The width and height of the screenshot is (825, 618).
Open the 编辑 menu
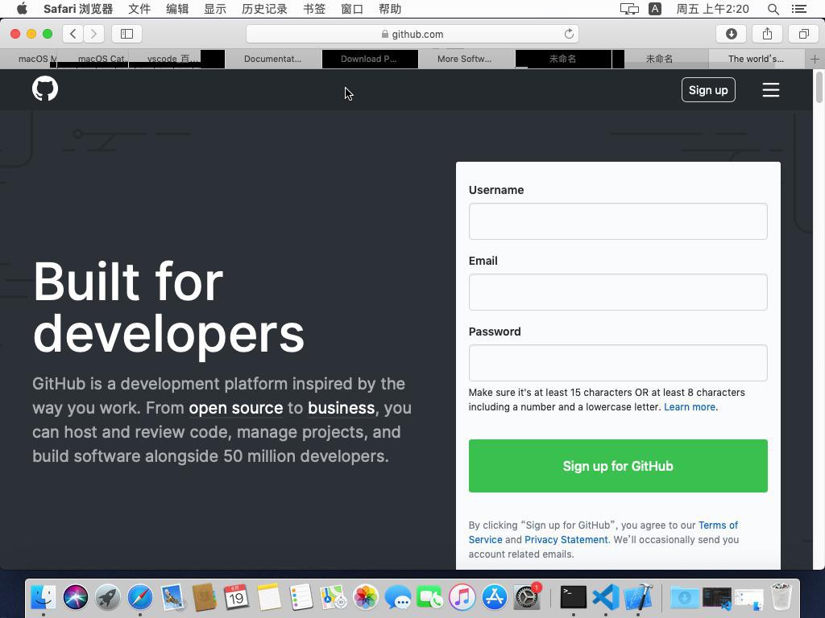click(177, 9)
